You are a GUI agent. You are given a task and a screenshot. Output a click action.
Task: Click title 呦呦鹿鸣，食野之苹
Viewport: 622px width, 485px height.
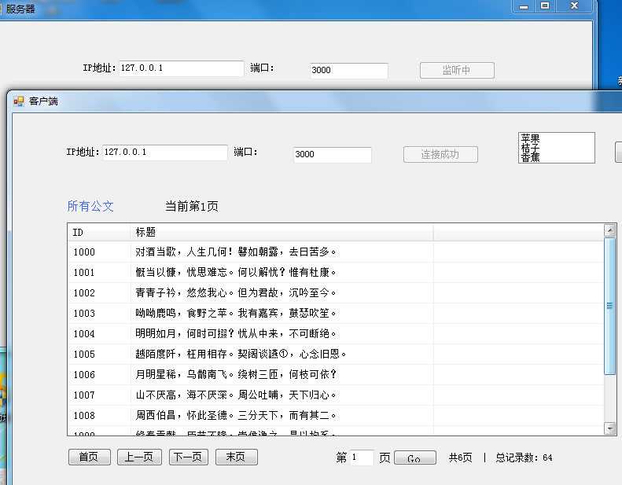(x=236, y=314)
